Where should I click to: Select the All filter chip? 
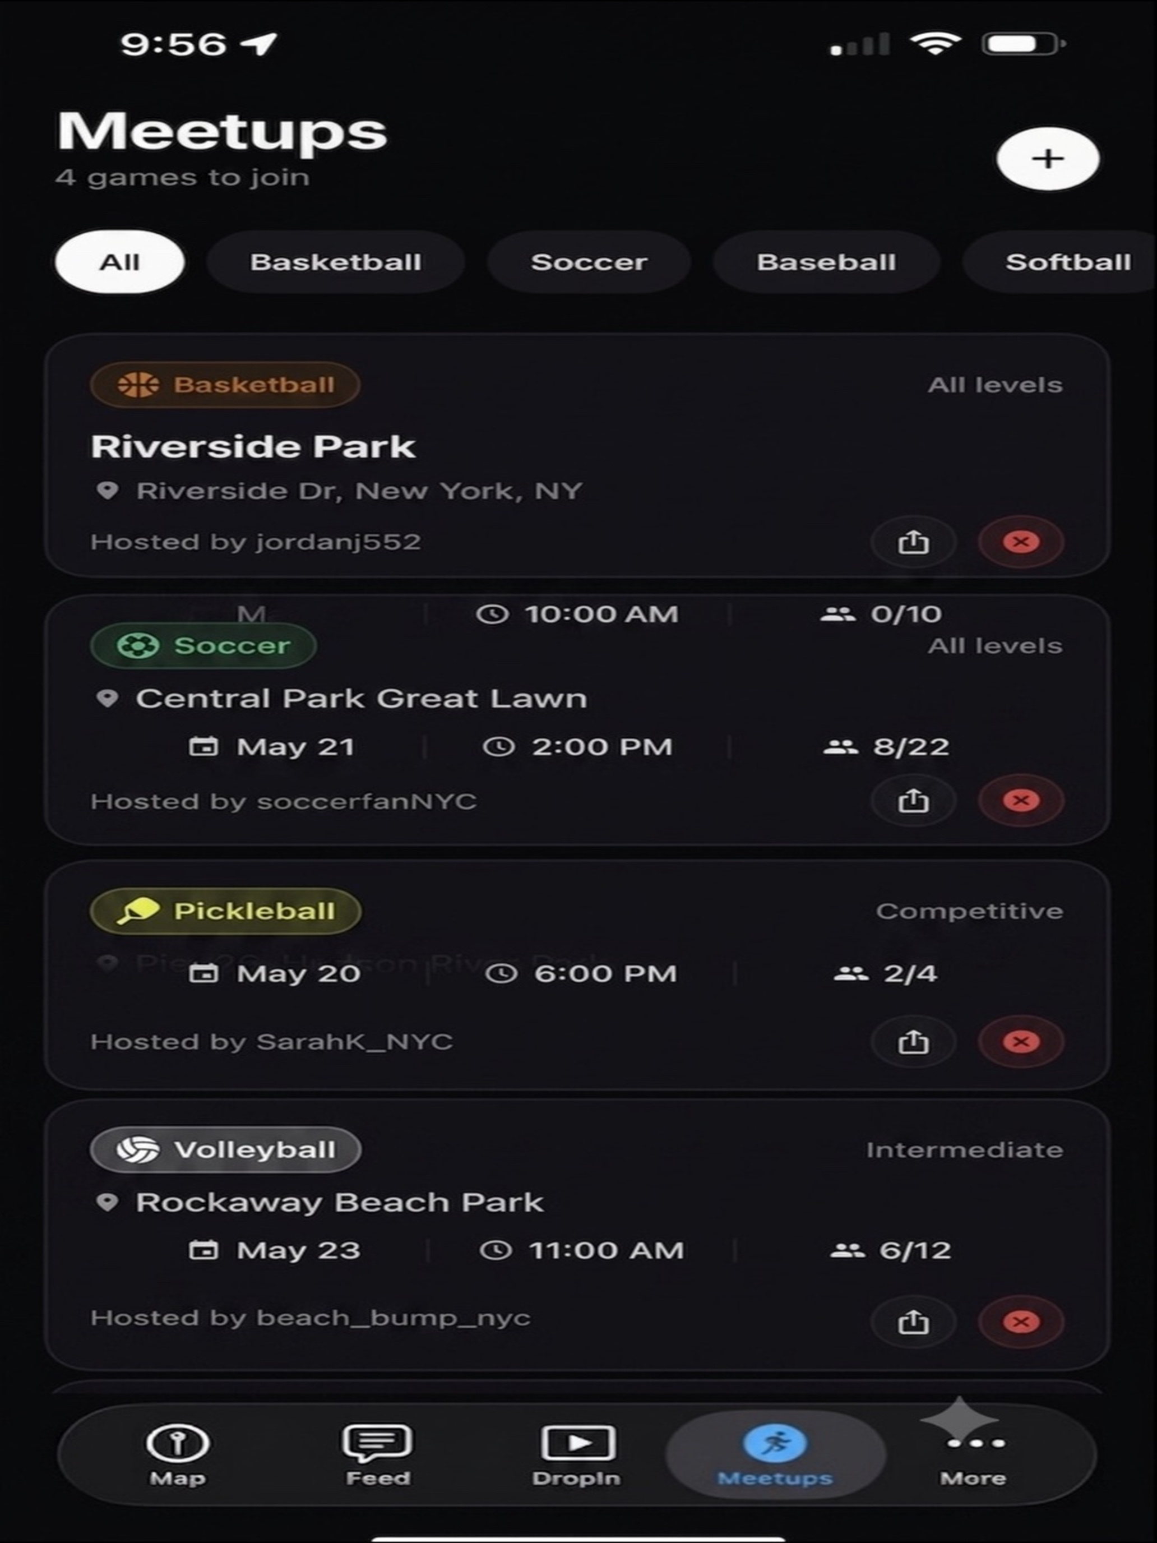click(120, 262)
